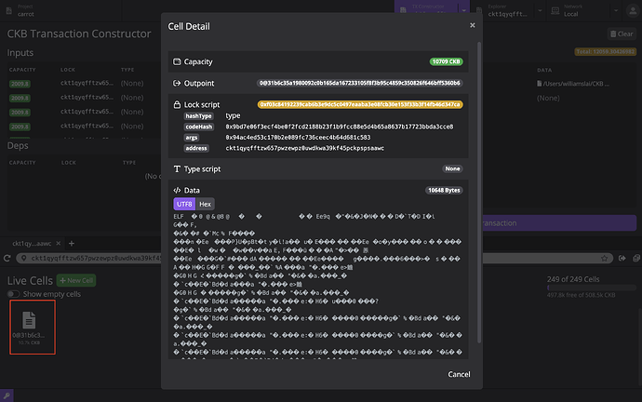Click the cells capacity progress bar
642x402 pixels.
coord(591,288)
